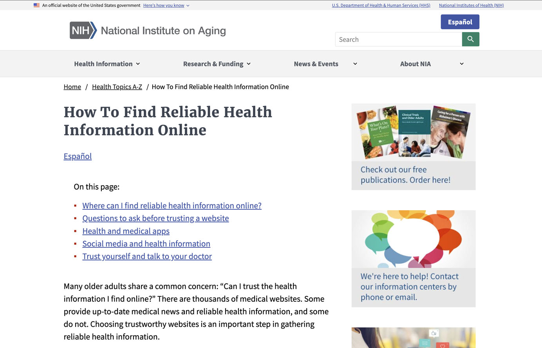The width and height of the screenshot is (542, 348).
Task: Open Health Topics A-Z breadcrumb link
Action: coord(117,87)
